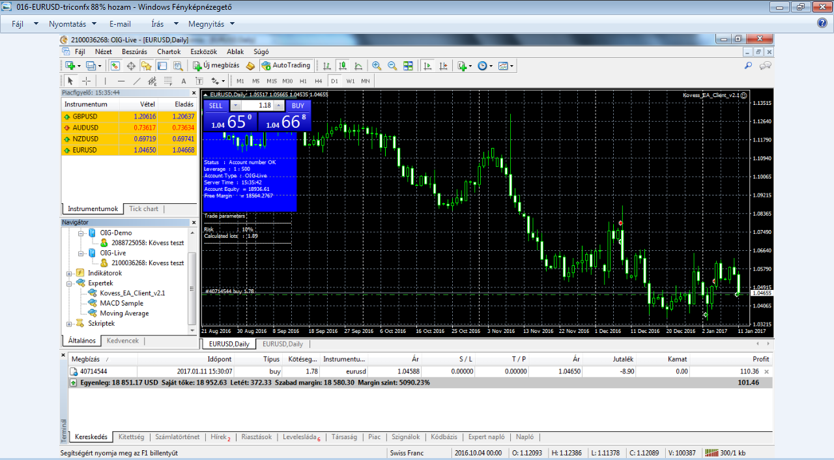Toggle the AutoTrading button
This screenshot has width=834, height=460.
click(286, 66)
